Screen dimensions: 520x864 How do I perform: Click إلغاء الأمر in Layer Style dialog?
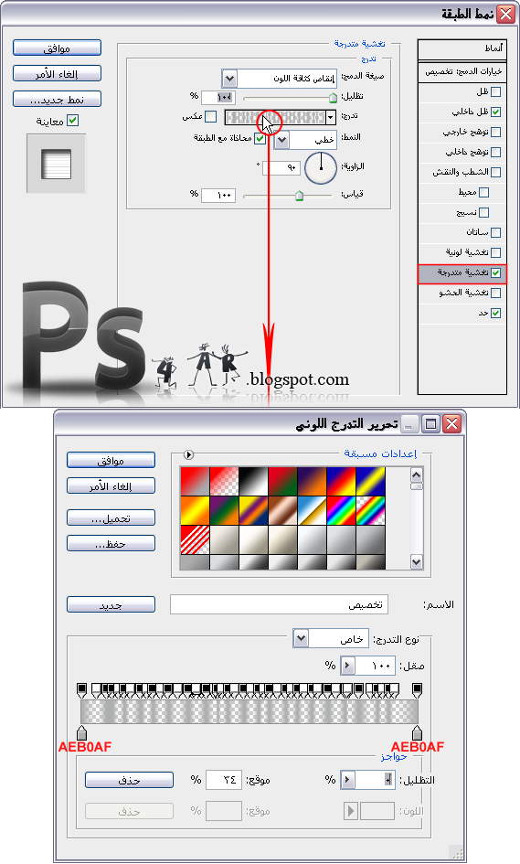click(x=57, y=73)
